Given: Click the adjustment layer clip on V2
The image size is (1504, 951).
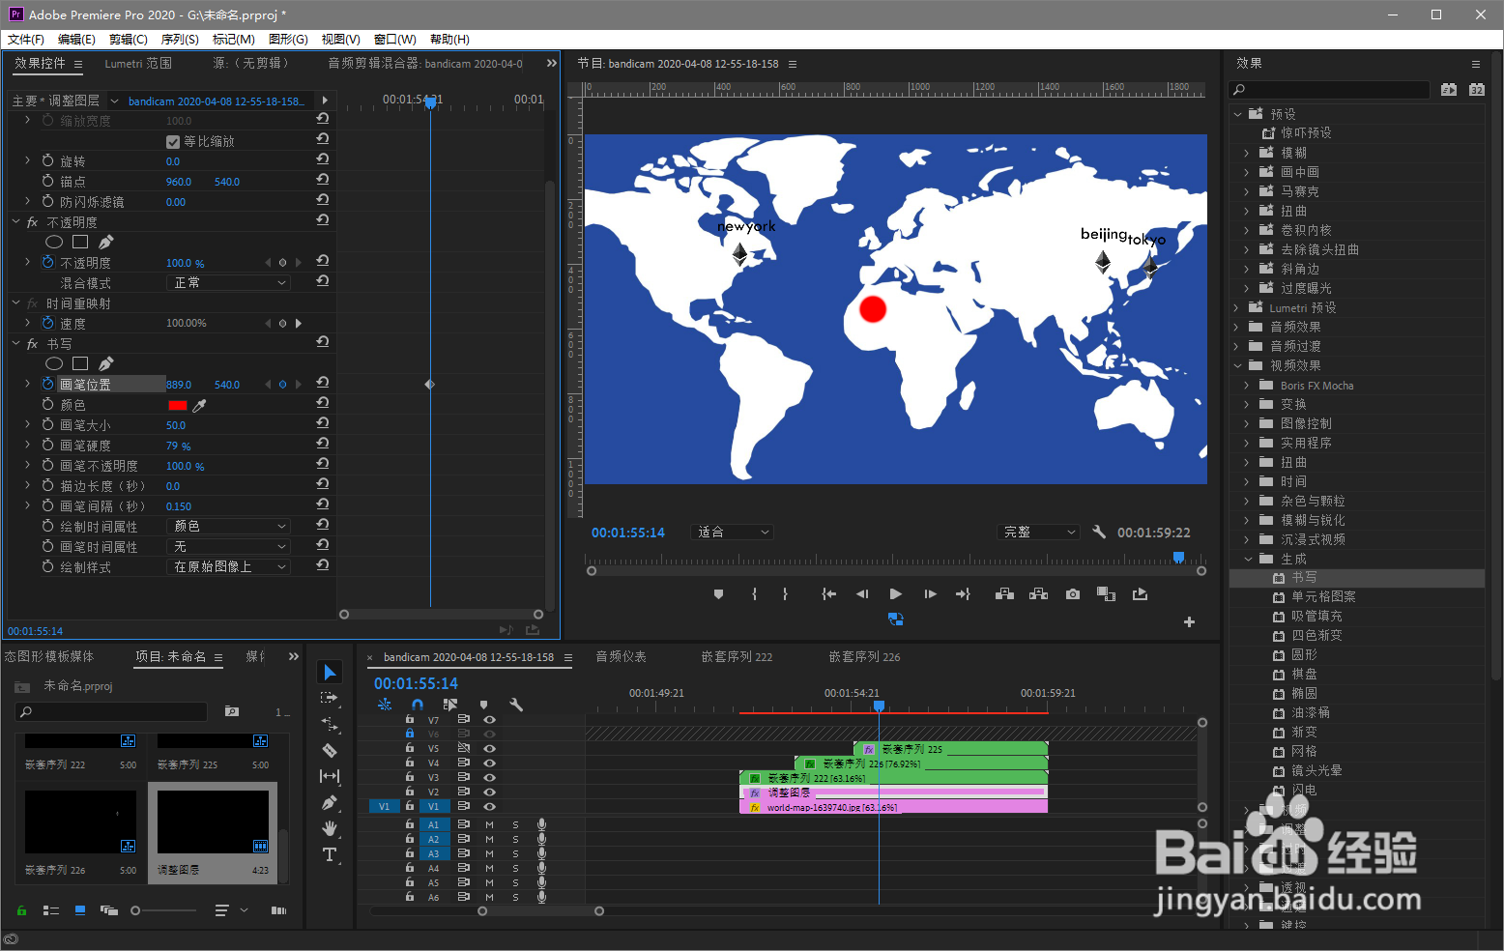Looking at the screenshot, I should (893, 792).
